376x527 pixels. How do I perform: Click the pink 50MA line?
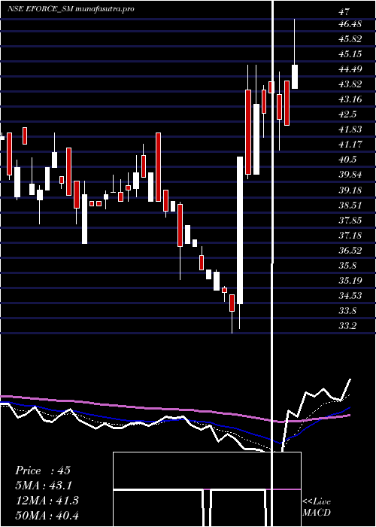coord(174,409)
